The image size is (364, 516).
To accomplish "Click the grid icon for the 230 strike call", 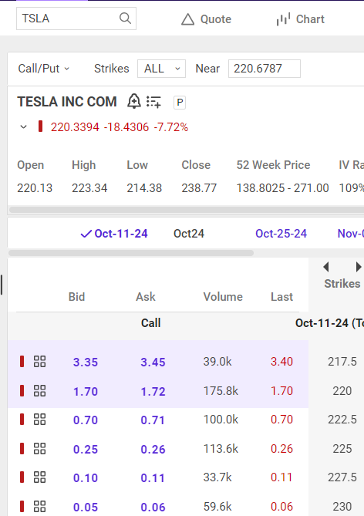I will click(40, 507).
